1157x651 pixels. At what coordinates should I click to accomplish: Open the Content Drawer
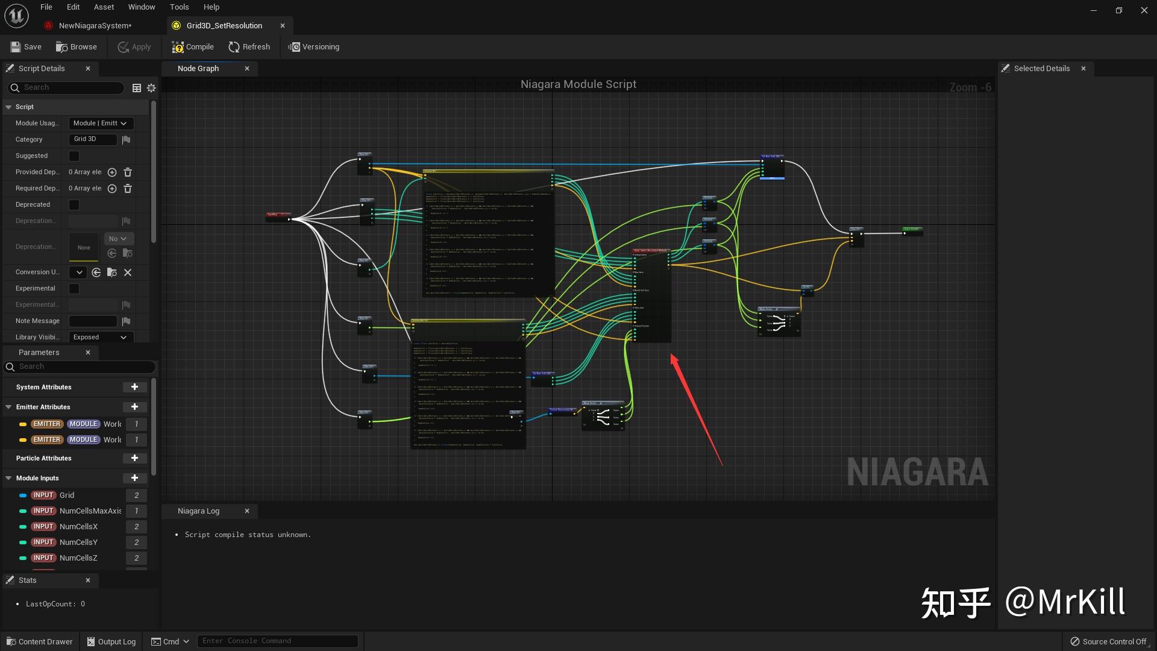39,641
